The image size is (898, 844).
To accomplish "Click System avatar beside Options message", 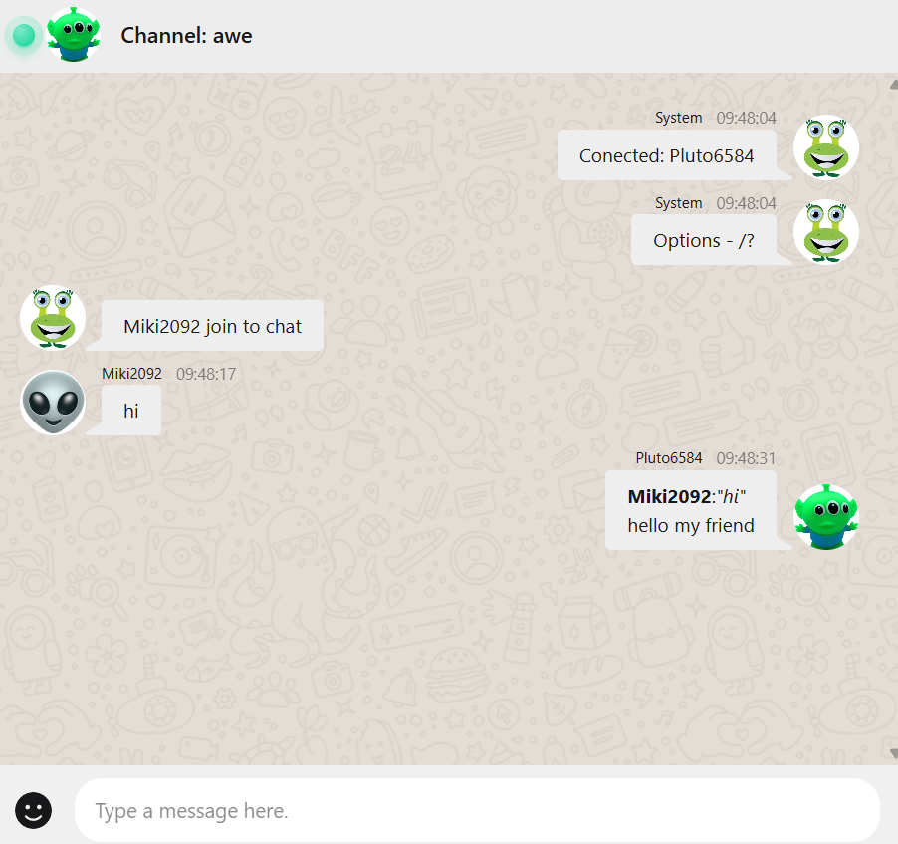I will 826,232.
